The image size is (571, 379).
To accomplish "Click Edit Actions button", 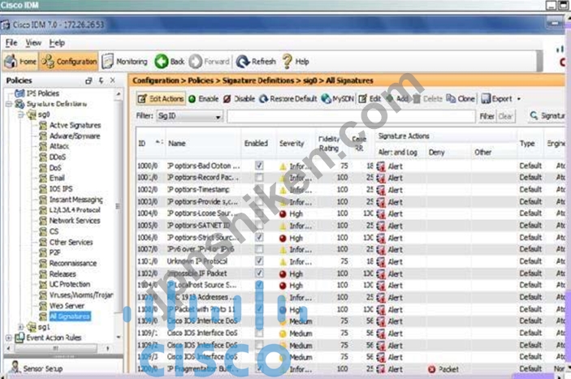I will click(161, 98).
